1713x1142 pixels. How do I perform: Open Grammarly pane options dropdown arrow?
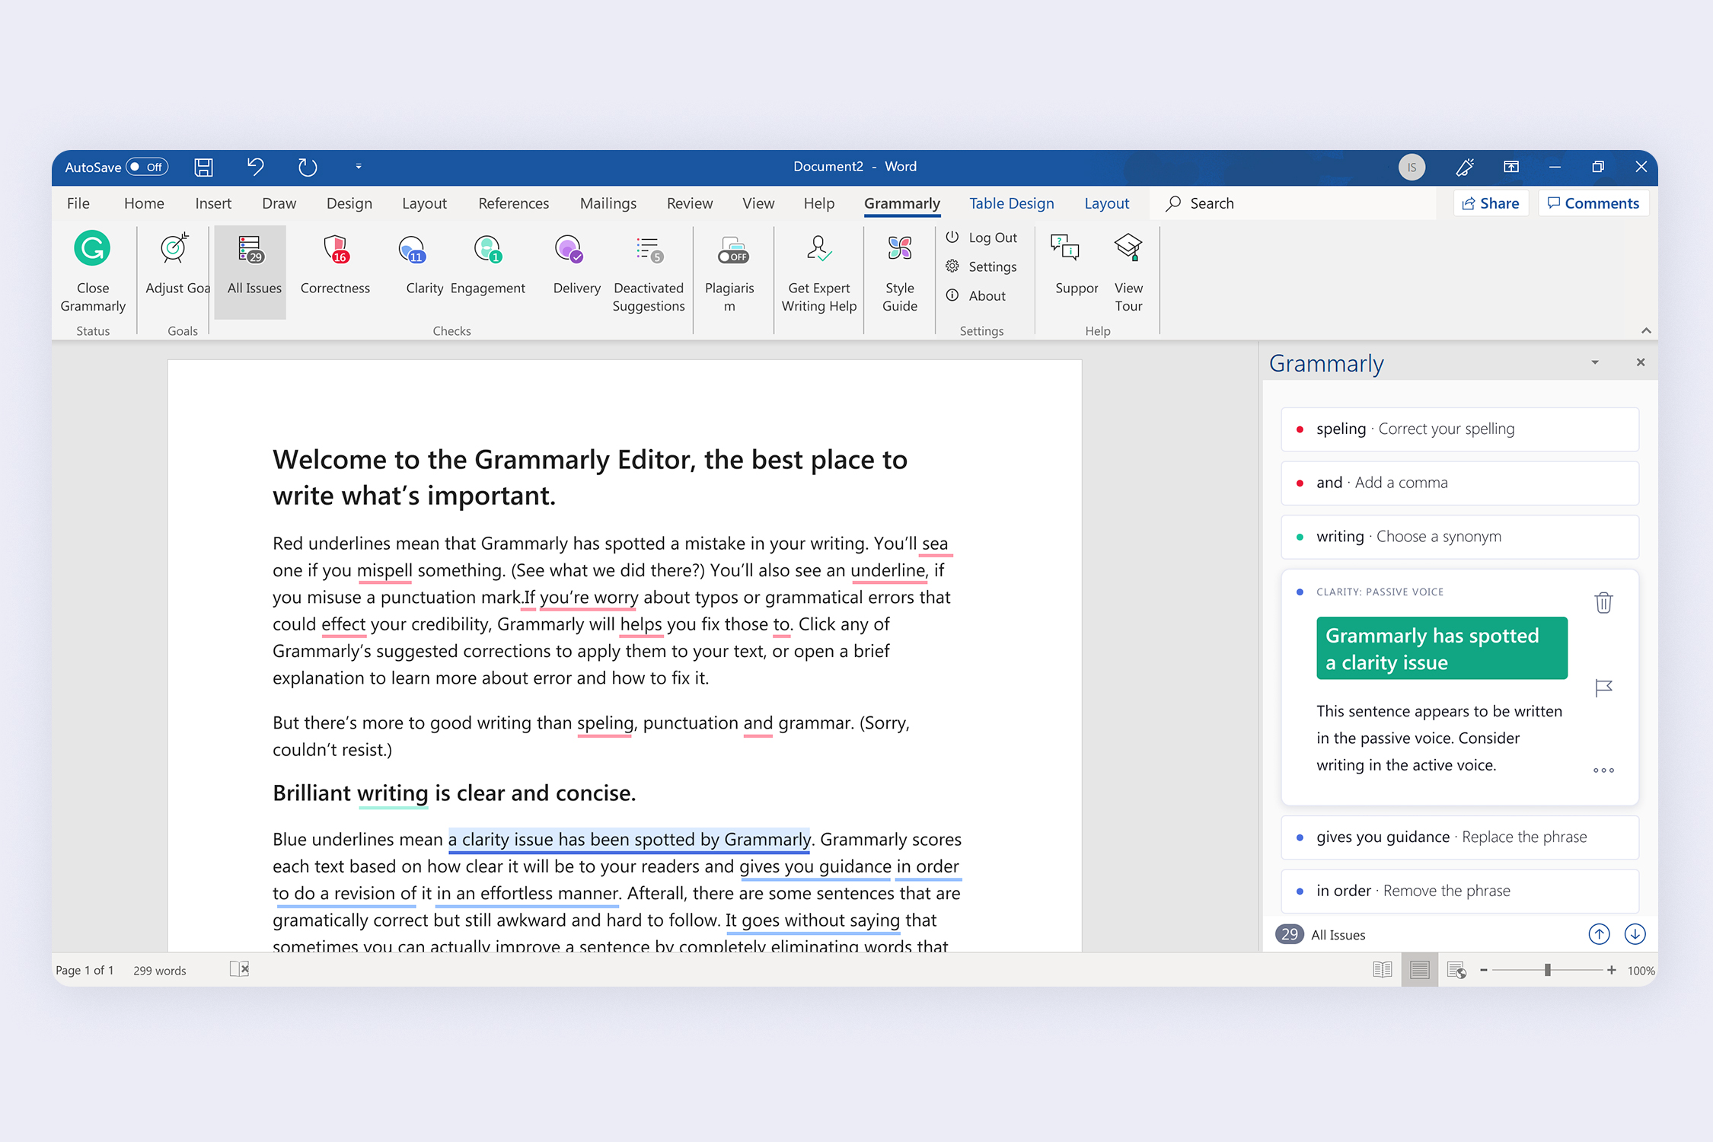1595,362
